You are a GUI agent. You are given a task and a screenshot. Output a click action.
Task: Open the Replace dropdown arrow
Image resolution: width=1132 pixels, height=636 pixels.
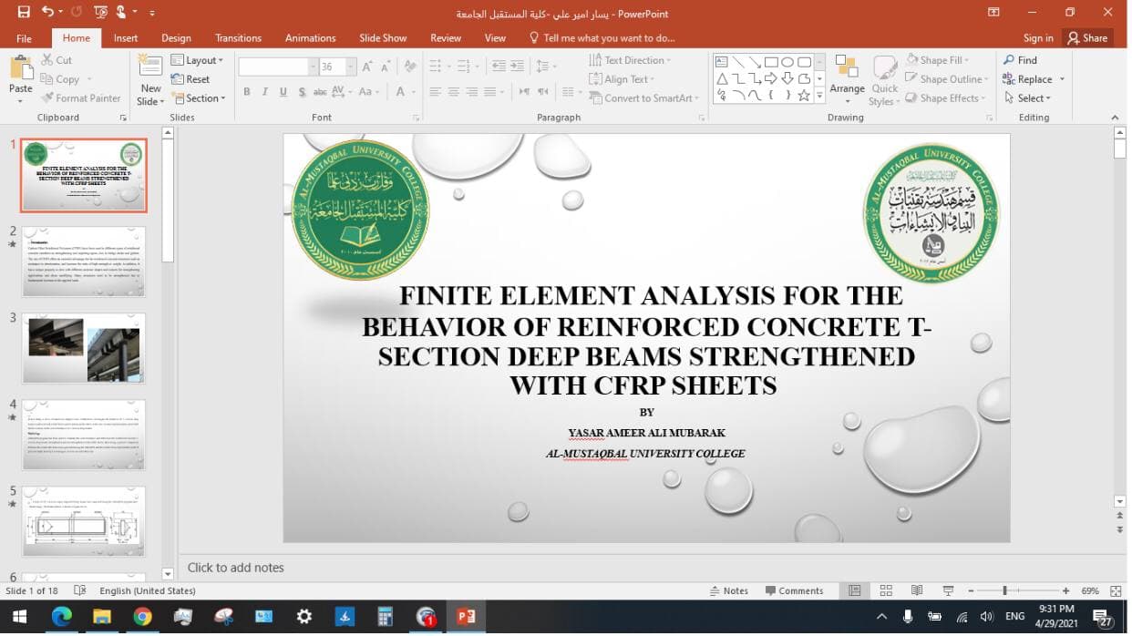coord(1062,79)
